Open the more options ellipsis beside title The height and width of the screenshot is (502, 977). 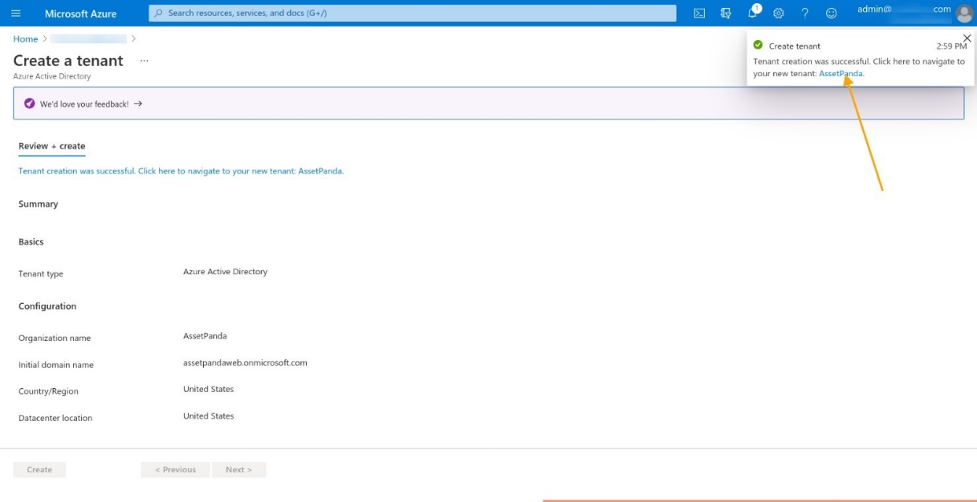pyautogui.click(x=144, y=61)
